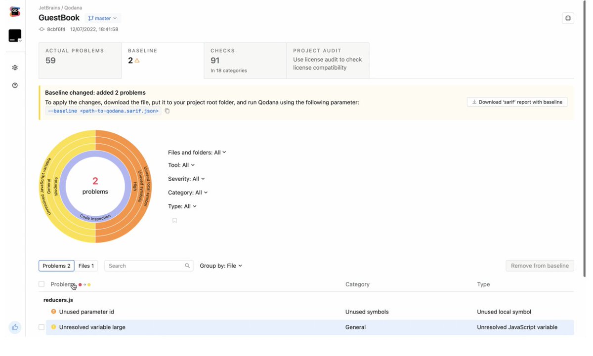593x356 pixels.
Task: Click the help question-mark icon in sidebar
Action: click(14, 85)
